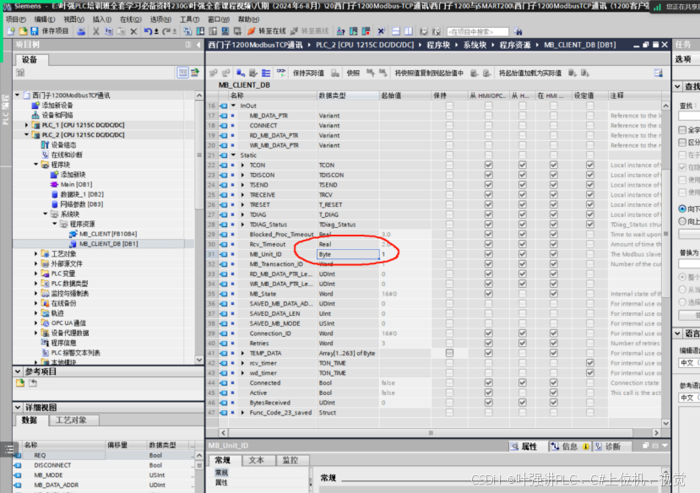Viewport: 700px width, 493px height.
Task: Click the editor settings icon at right of DB toolbar
Action: pos(659,73)
